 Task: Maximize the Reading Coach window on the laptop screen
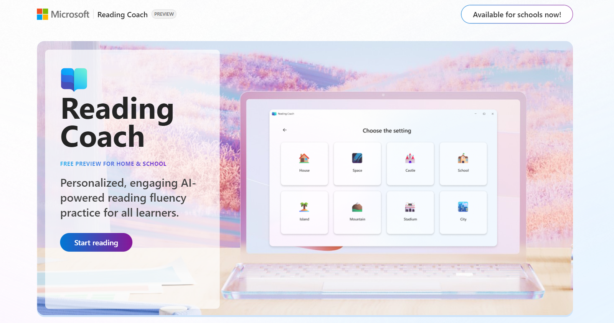pos(484,114)
